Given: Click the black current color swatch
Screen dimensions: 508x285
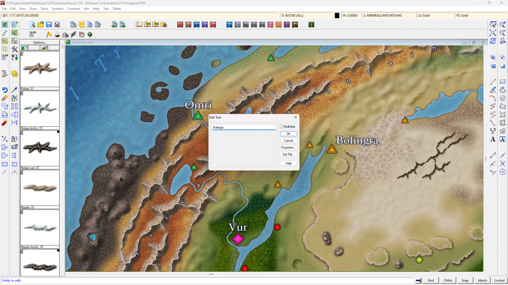Looking at the screenshot, I should tap(337, 16).
